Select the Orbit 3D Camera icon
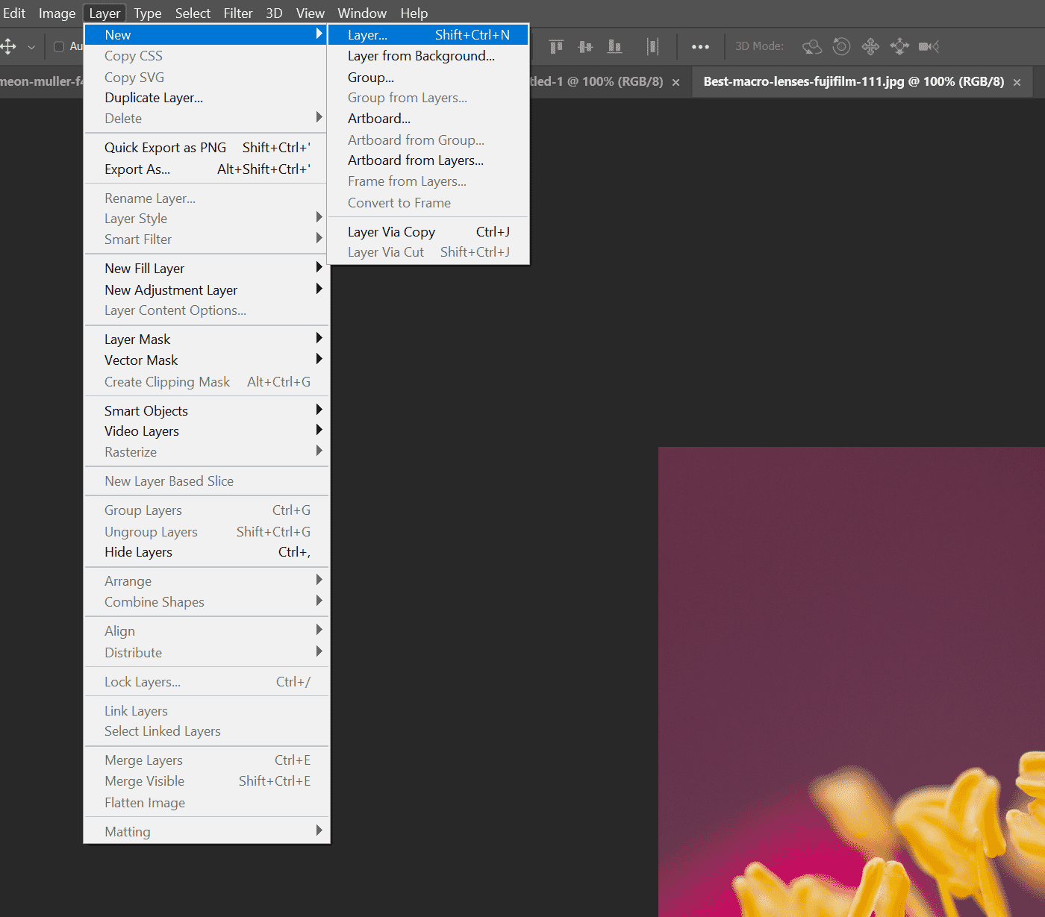Image resolution: width=1045 pixels, height=917 pixels. (811, 46)
